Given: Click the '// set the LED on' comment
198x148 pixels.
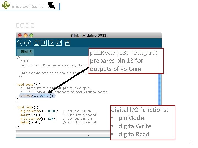Looking at the screenshot, I should (77, 111).
